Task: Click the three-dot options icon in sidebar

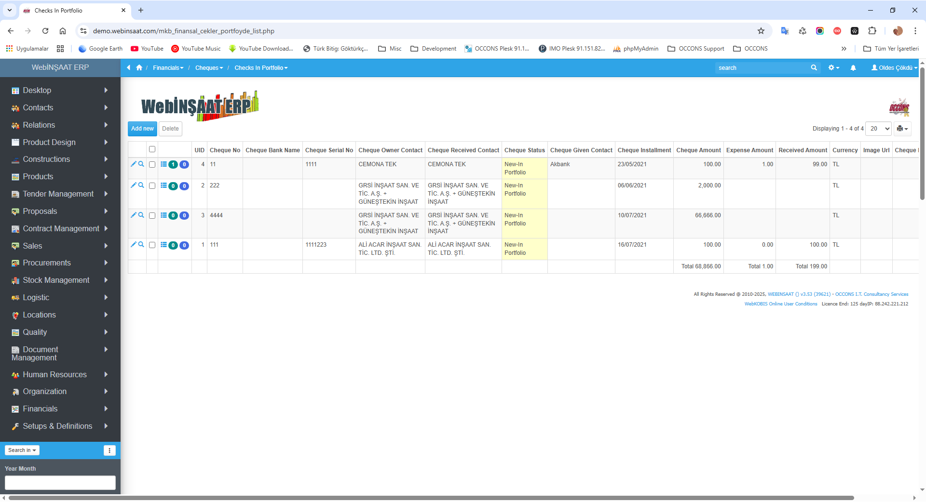Action: pos(109,450)
